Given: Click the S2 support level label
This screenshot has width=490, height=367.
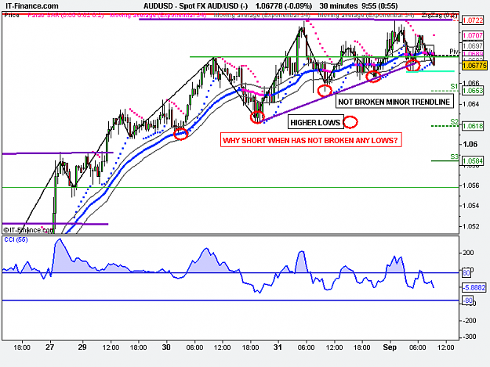Looking at the screenshot, I should point(454,121).
